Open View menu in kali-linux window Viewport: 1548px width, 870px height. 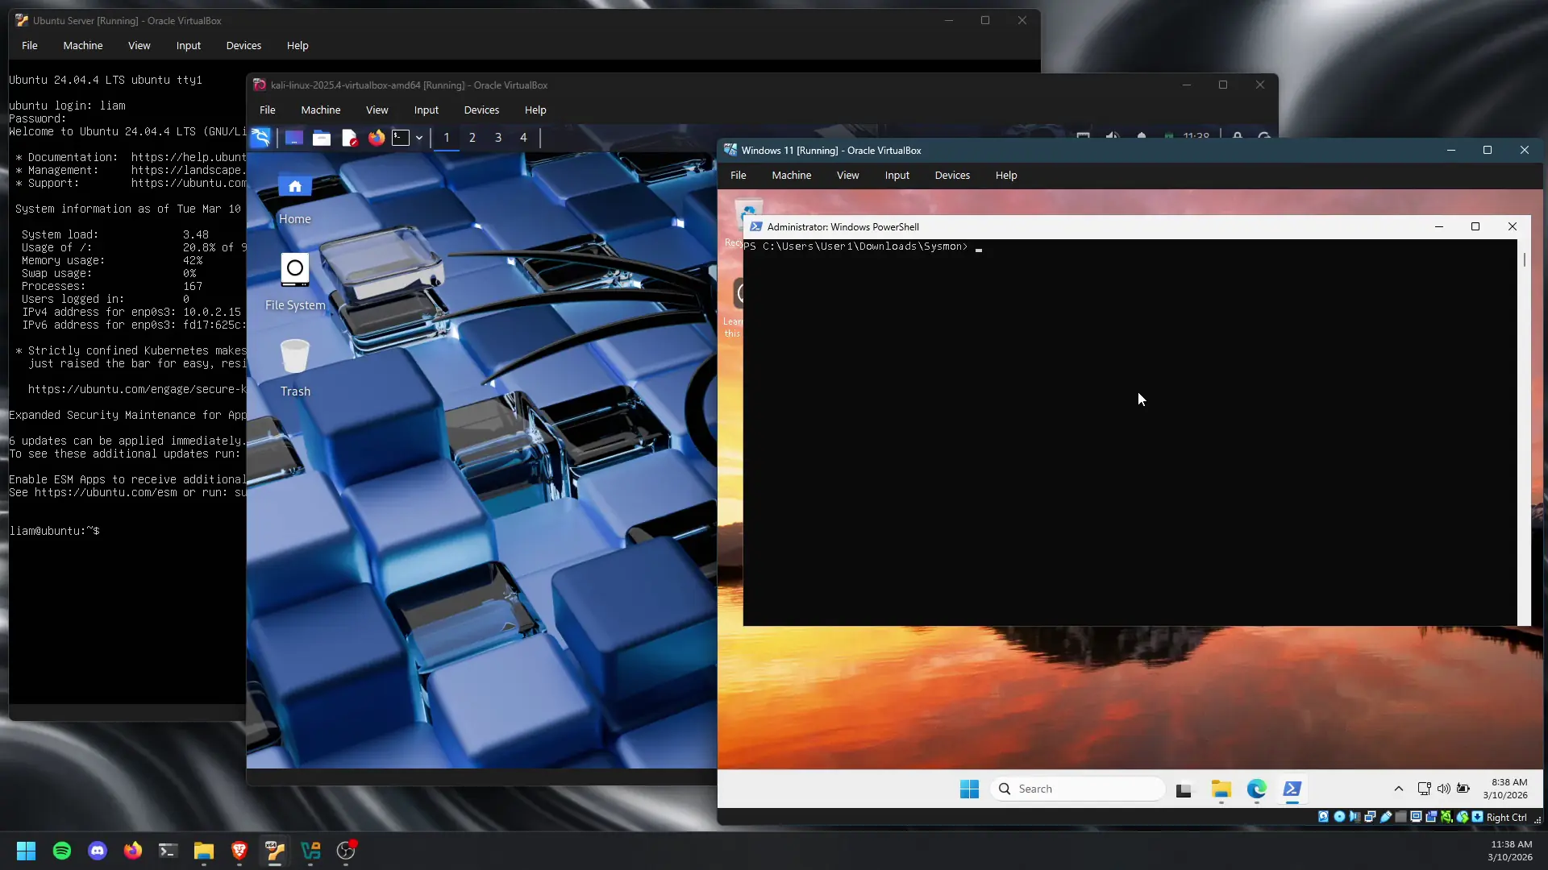pyautogui.click(x=377, y=110)
